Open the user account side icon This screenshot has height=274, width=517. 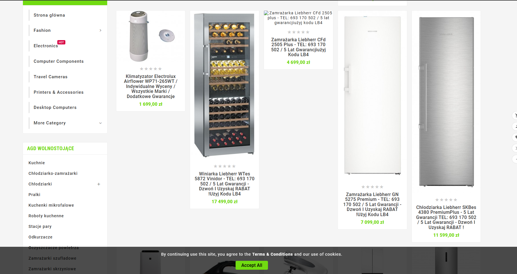point(515,126)
